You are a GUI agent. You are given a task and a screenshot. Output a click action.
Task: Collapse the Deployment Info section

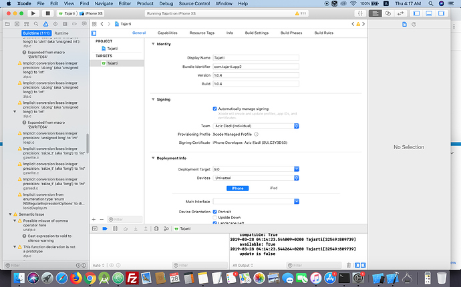153,158
